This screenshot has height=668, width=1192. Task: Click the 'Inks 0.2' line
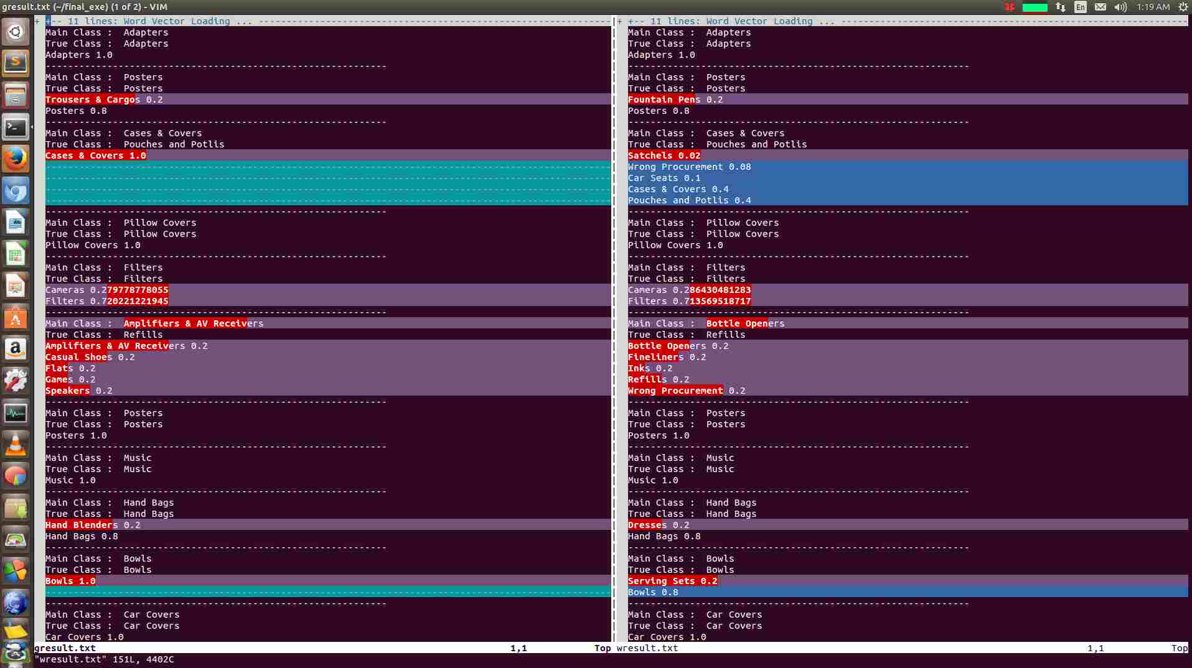tap(650, 368)
